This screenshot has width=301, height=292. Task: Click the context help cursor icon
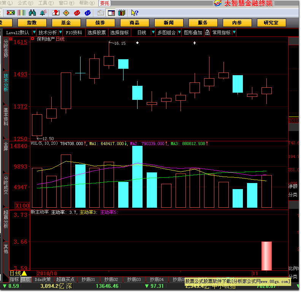pyautogui.click(x=135, y=13)
